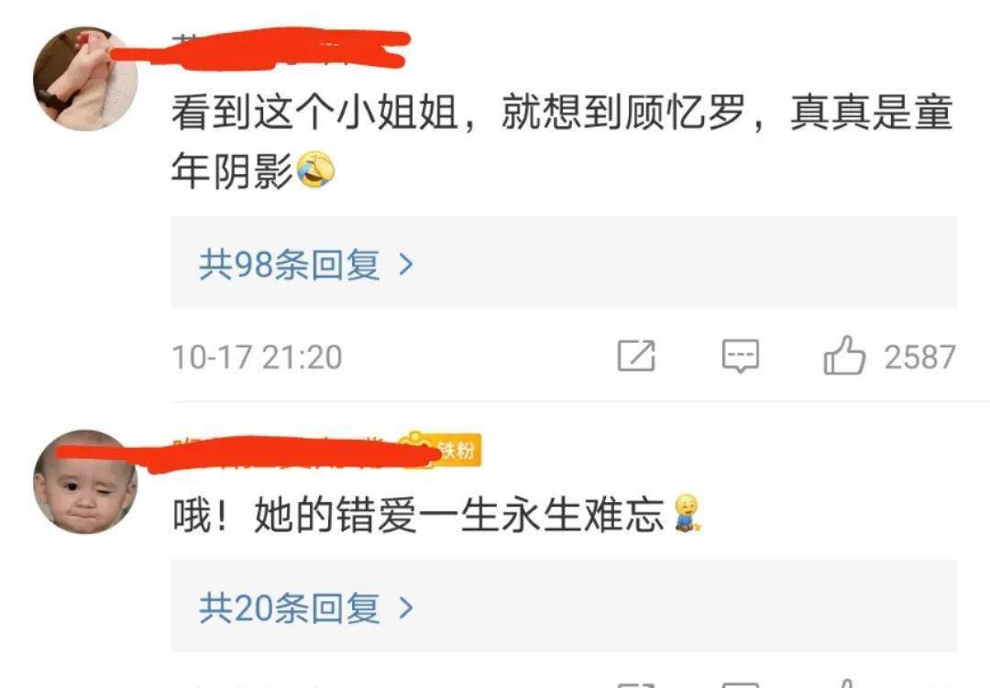Click the bowing emoji after 永生难忘
The height and width of the screenshot is (688, 990).
[687, 513]
